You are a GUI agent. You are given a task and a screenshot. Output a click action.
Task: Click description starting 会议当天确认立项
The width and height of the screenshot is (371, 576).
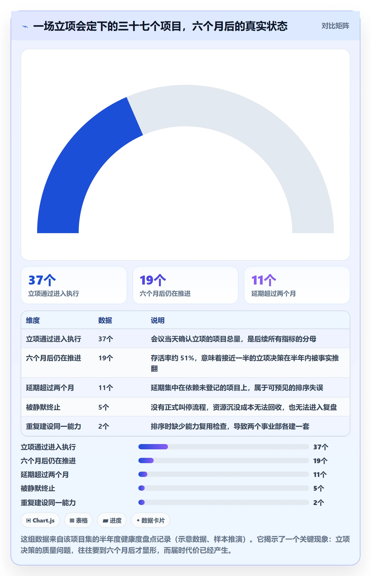click(x=233, y=339)
